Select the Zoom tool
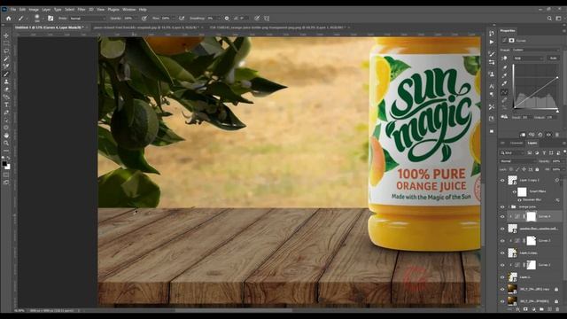The width and height of the screenshot is (567, 319). click(x=6, y=144)
